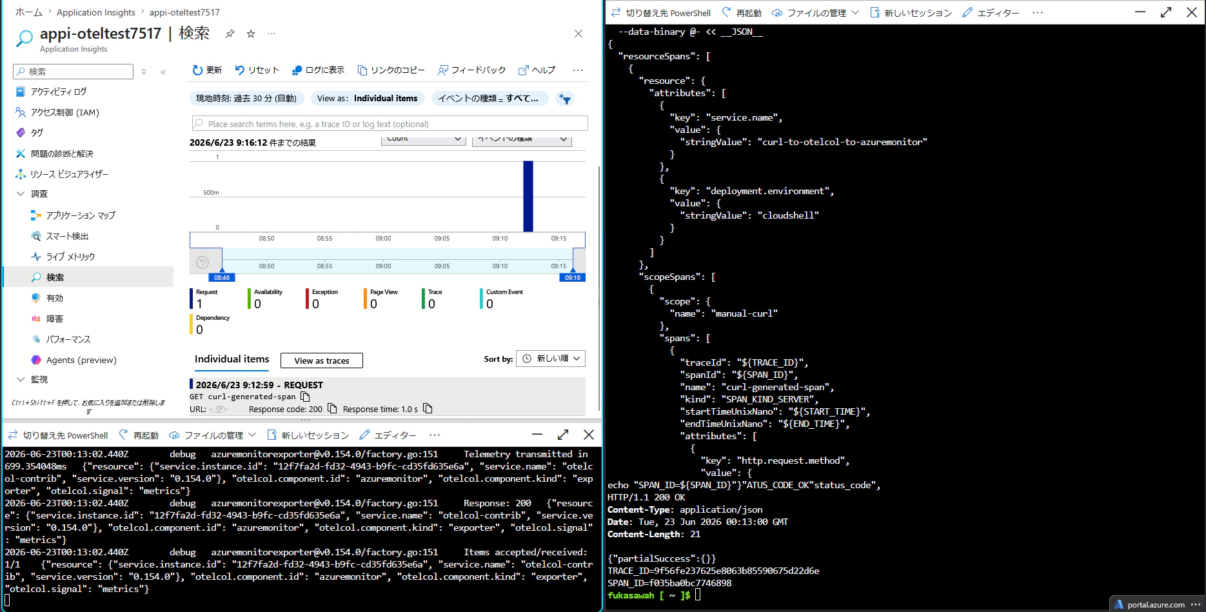1206x612 pixels.
Task: Click the time range undo icon
Action: pyautogui.click(x=203, y=262)
